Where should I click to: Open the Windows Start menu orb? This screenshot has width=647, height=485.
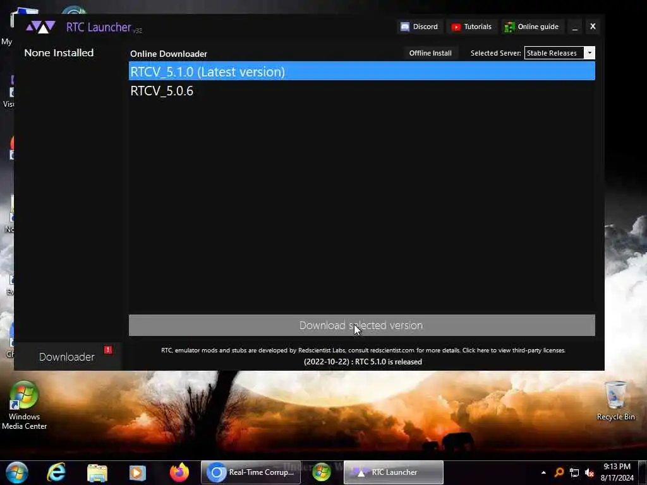click(x=16, y=472)
